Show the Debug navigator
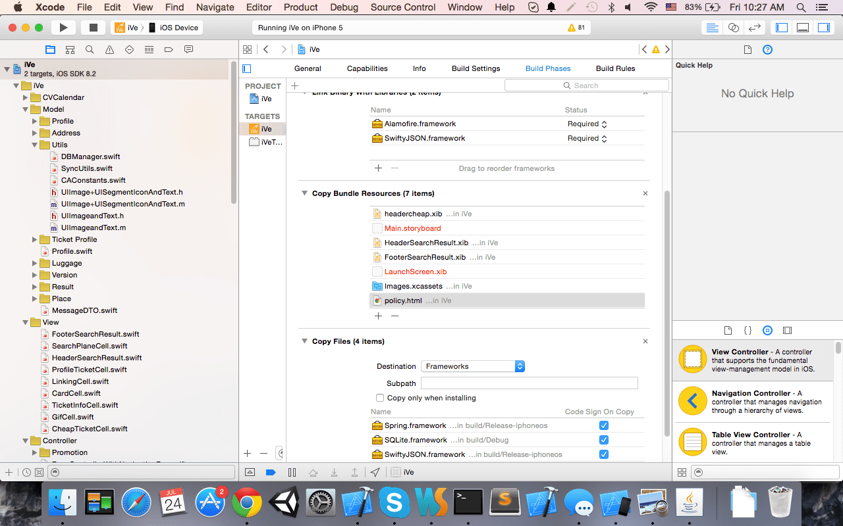Screen dimensions: 843x526 point(149,49)
